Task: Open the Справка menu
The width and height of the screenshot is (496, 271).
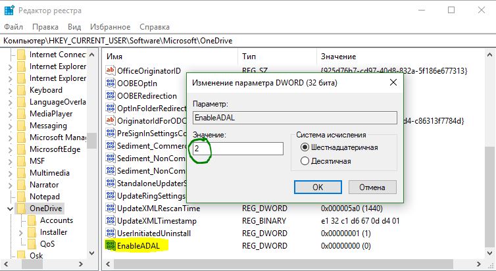Action: tap(155, 27)
